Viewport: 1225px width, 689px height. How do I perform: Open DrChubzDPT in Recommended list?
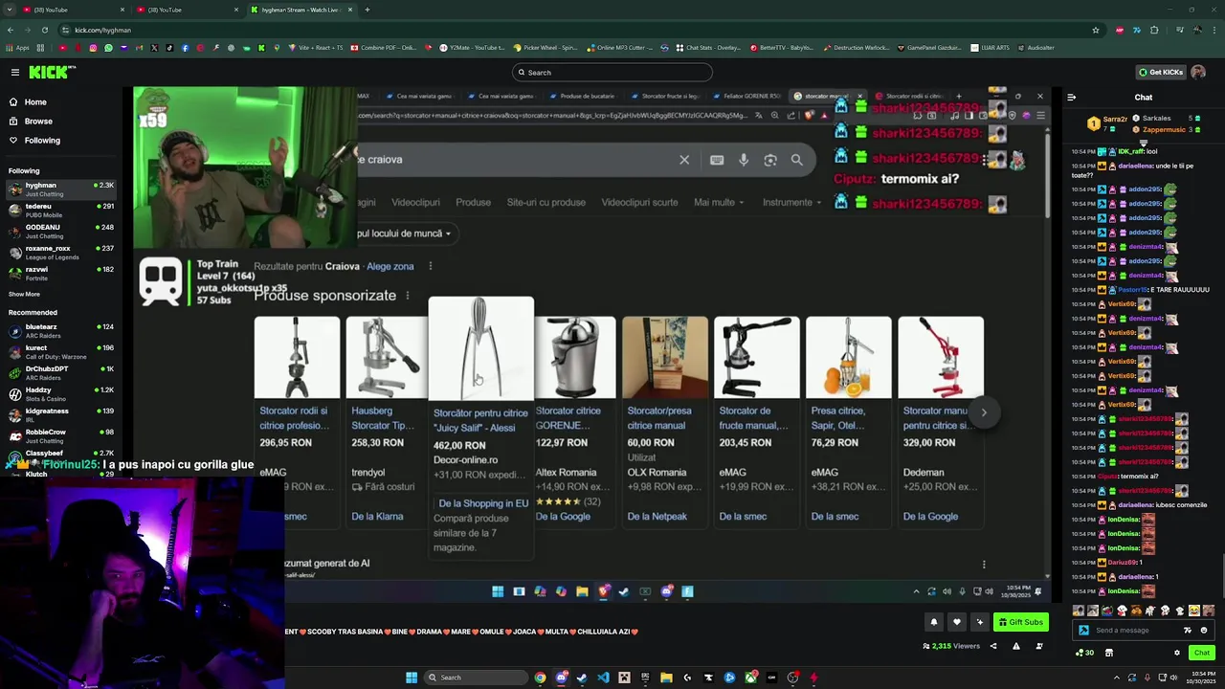61,372
